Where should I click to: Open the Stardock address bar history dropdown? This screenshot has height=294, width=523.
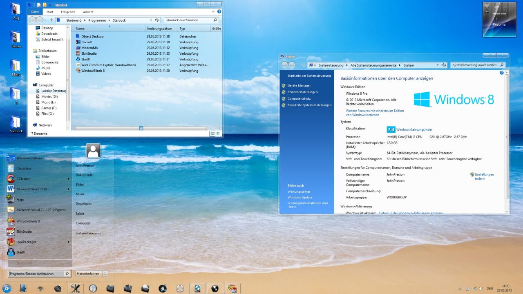click(x=151, y=20)
